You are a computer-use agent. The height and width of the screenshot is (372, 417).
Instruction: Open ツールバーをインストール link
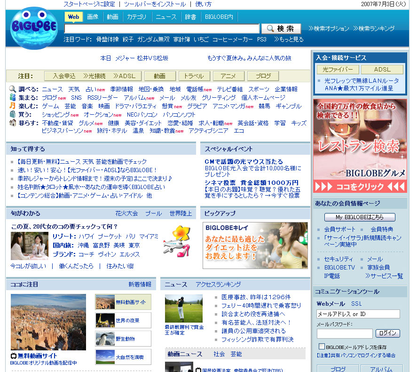pos(155,4)
